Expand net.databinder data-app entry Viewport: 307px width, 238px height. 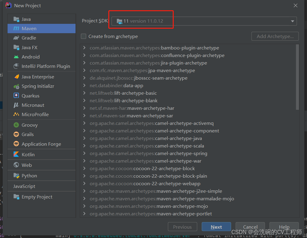tap(84, 85)
